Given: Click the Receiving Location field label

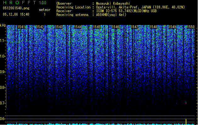Looking at the screenshot, I should [x=73, y=7].
